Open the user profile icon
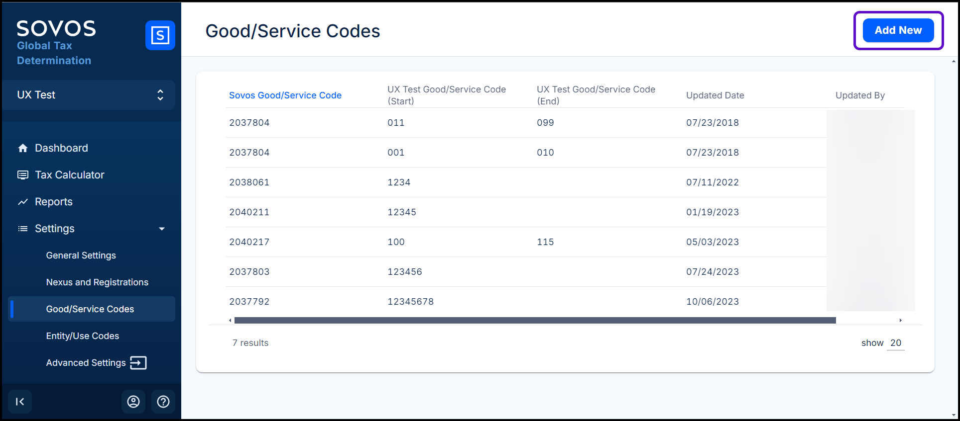Viewport: 960px width, 421px height. (x=133, y=402)
